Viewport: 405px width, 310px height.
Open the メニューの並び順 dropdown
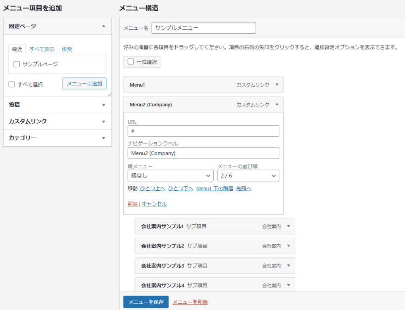pos(248,176)
